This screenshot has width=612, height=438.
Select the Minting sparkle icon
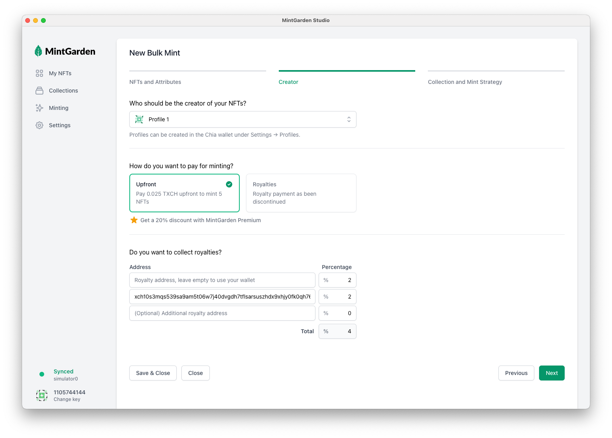[x=39, y=108]
